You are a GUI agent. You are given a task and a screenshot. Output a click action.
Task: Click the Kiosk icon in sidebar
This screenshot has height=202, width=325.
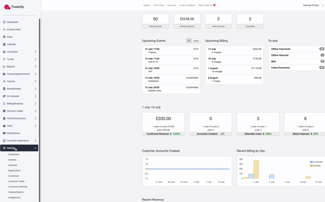pyautogui.click(x=4, y=37)
